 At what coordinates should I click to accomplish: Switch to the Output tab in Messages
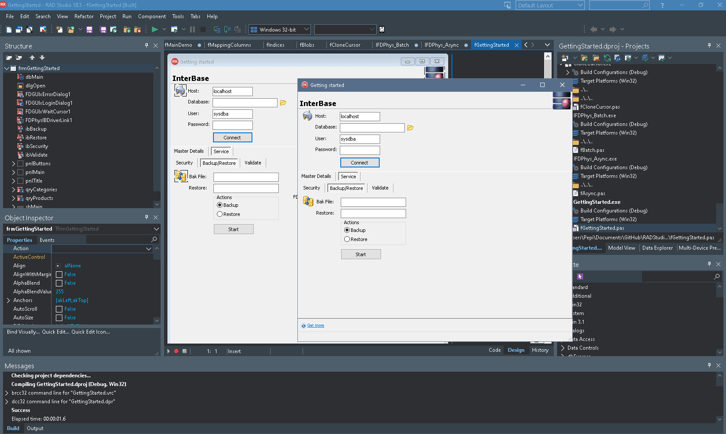pos(35,428)
